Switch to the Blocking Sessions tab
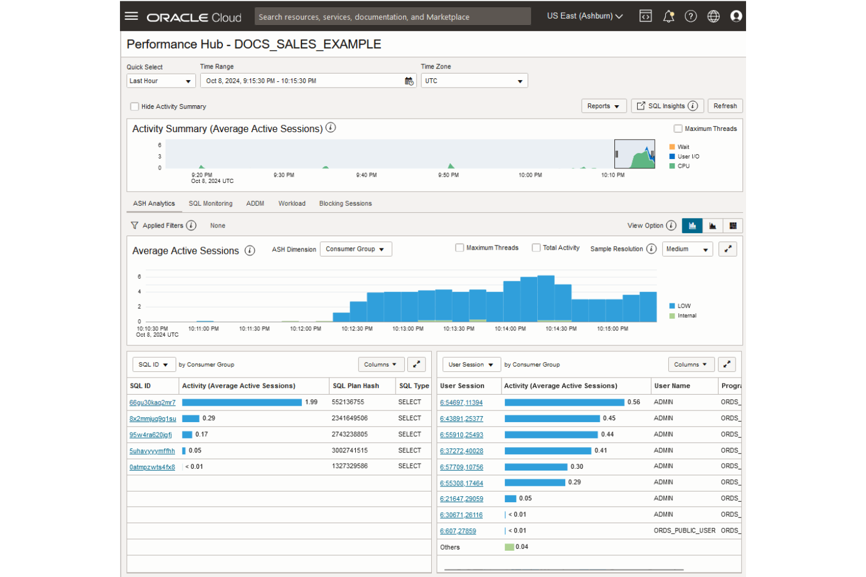866x577 pixels. [x=345, y=203]
